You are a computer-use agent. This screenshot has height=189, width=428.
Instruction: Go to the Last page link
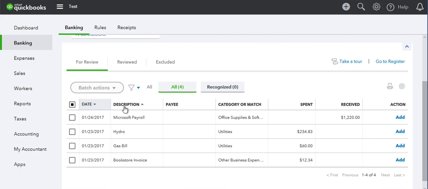[399, 175]
